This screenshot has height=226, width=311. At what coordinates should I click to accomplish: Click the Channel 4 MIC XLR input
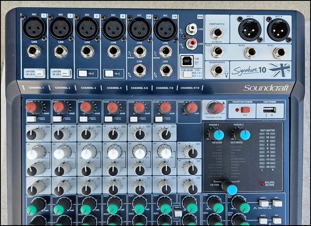coord(113,28)
